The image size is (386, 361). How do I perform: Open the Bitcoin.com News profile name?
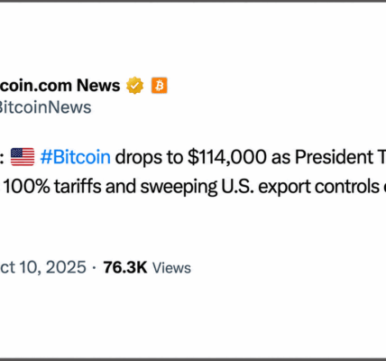click(x=60, y=86)
